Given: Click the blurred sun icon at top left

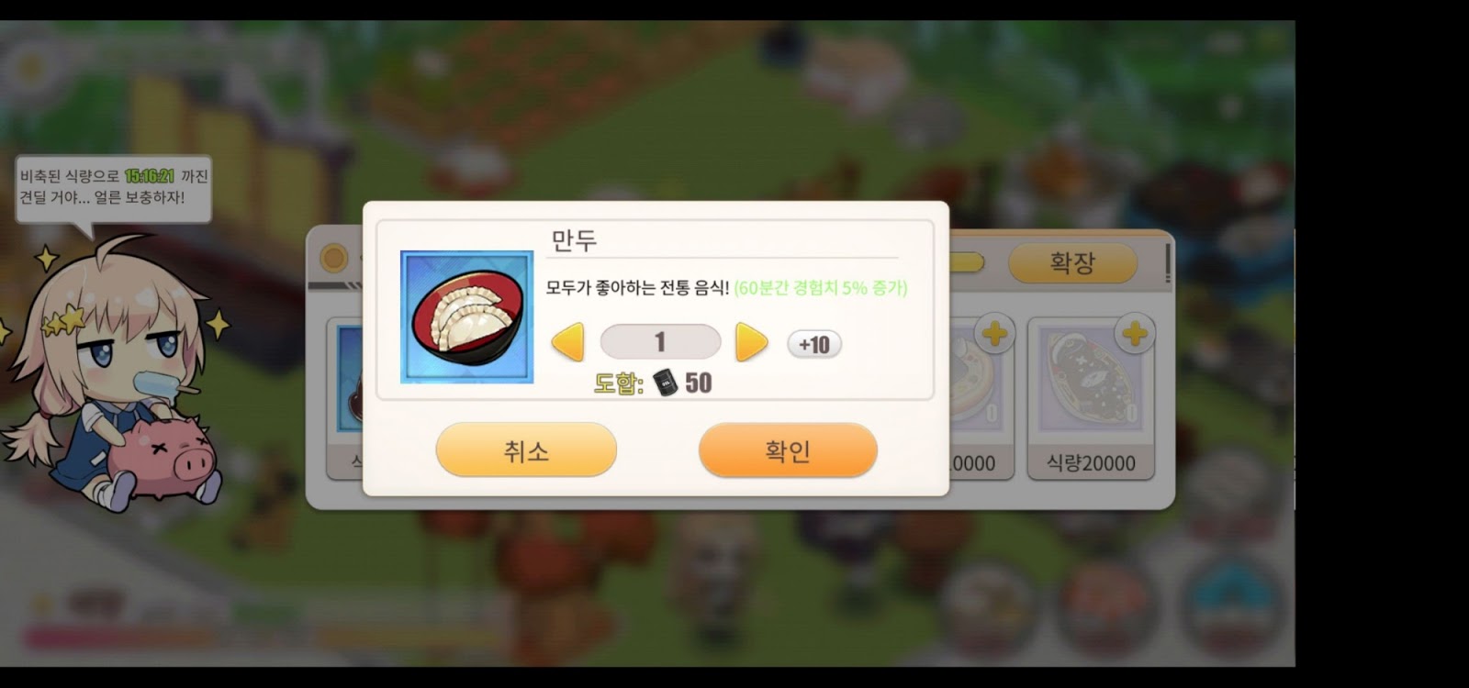Looking at the screenshot, I should (32, 67).
